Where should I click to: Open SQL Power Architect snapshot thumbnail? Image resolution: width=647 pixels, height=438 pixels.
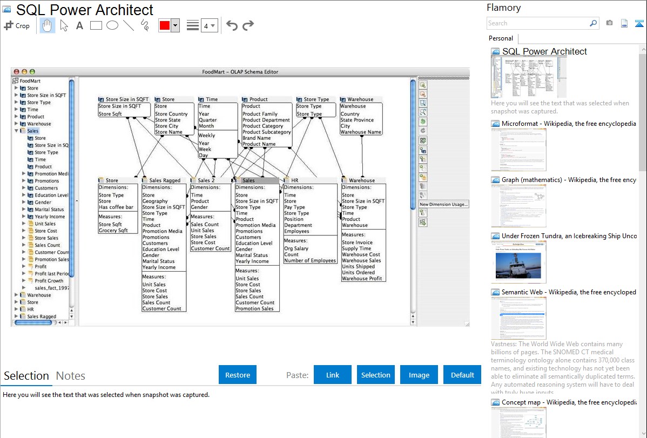pos(529,77)
